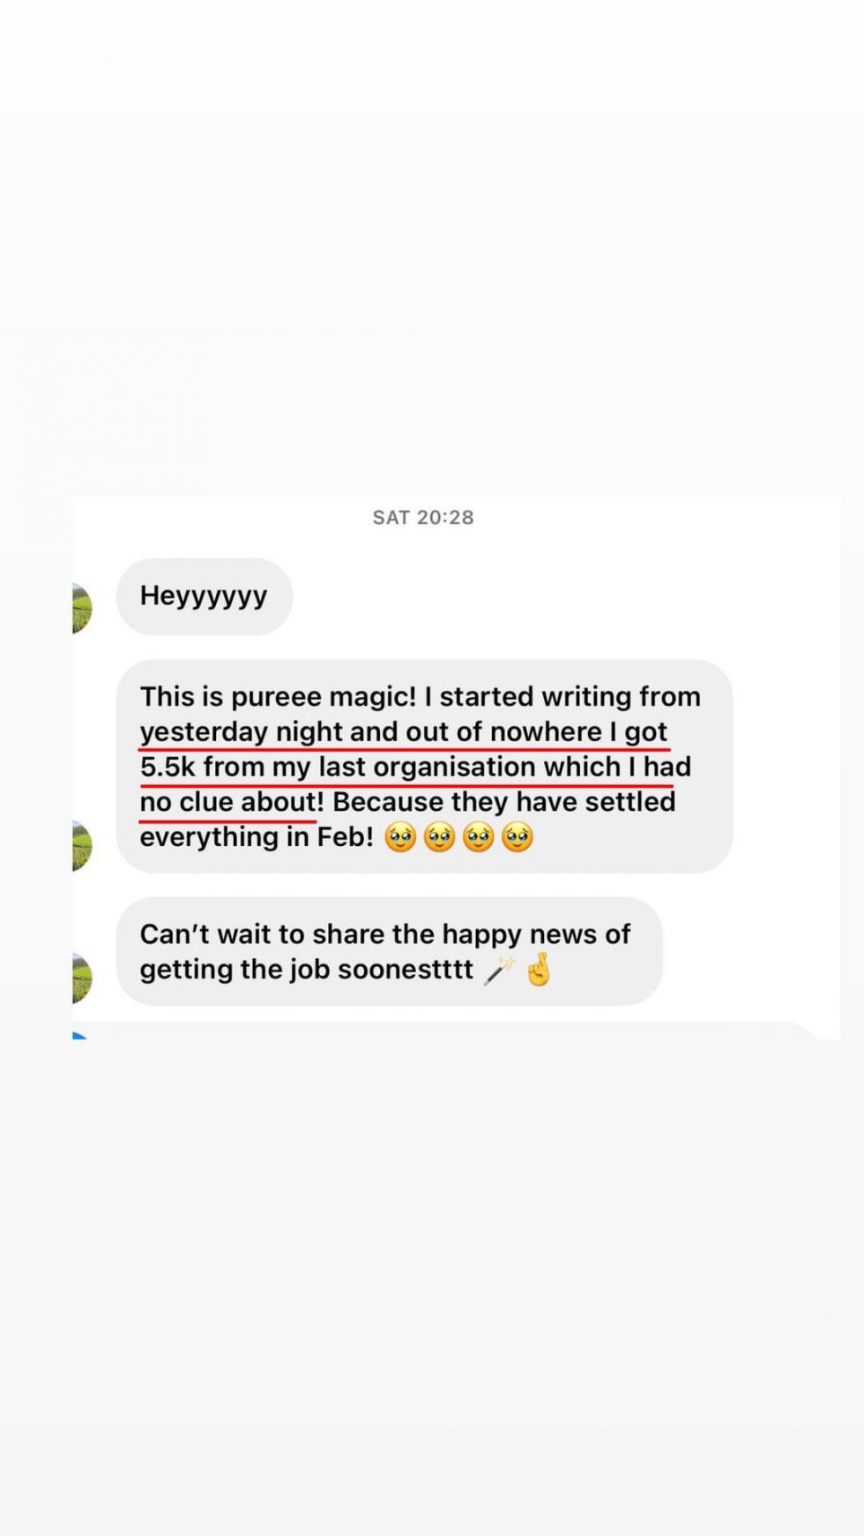Select the second pleading face emoji
This screenshot has width=864, height=1536.
click(x=439, y=836)
